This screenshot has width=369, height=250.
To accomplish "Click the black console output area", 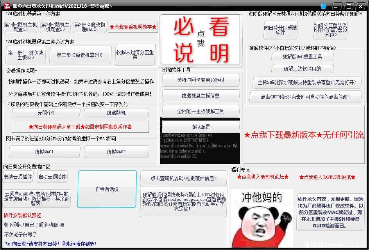I will [x=200, y=148].
